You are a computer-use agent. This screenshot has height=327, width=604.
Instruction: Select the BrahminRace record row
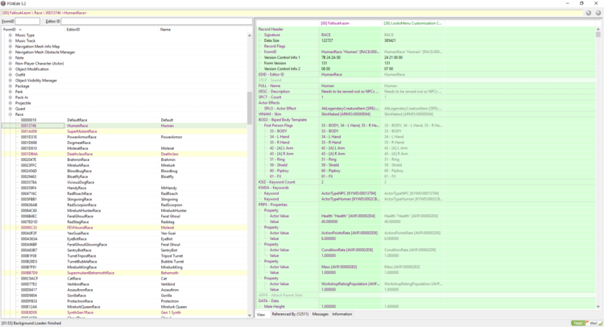(x=124, y=159)
